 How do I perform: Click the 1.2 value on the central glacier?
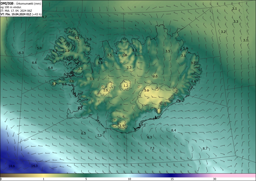coord(126,86)
